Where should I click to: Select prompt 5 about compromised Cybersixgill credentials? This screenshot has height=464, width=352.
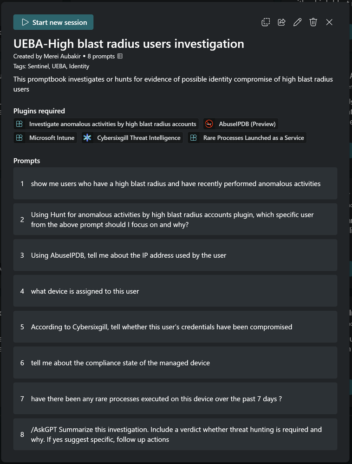pyautogui.click(x=176, y=327)
